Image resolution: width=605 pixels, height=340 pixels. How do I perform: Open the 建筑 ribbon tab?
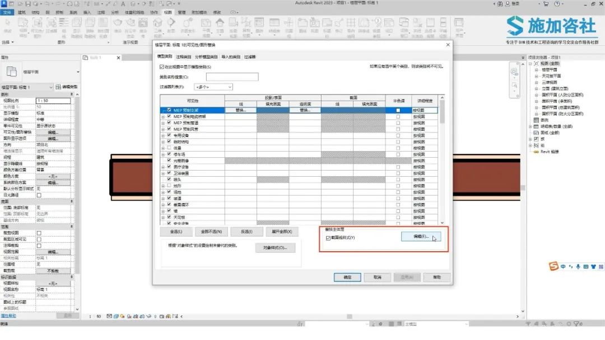[x=22, y=12]
